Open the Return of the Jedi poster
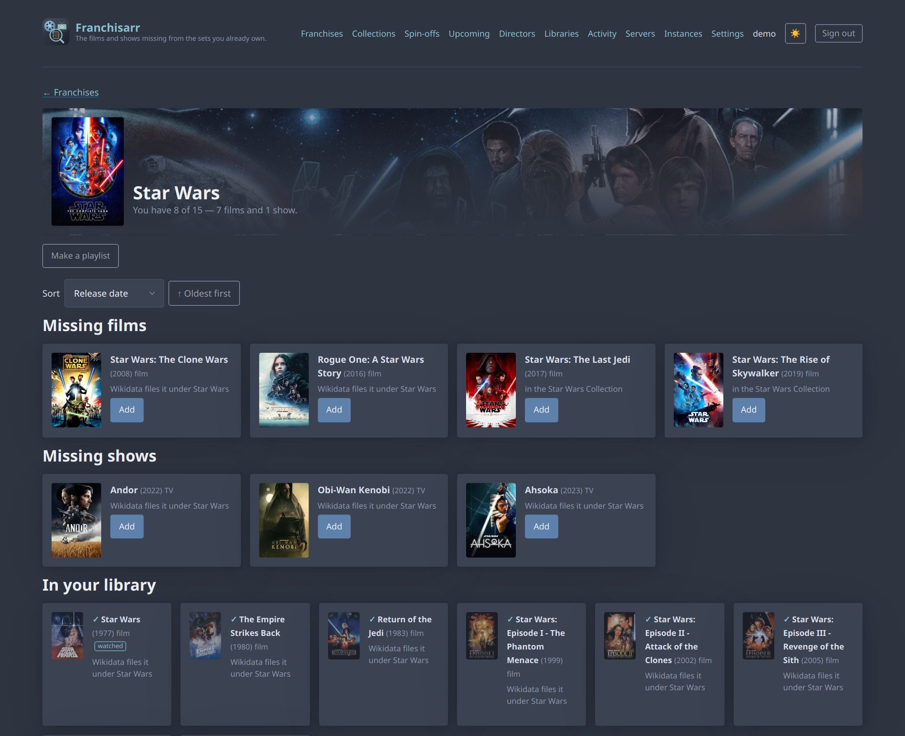This screenshot has height=736, width=905. click(x=344, y=636)
